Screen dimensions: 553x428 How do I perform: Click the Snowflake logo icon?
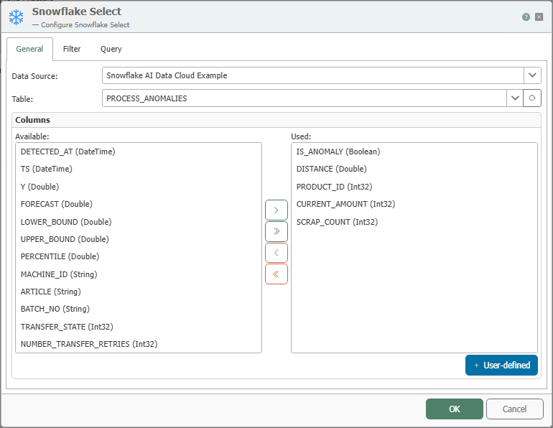tap(17, 17)
